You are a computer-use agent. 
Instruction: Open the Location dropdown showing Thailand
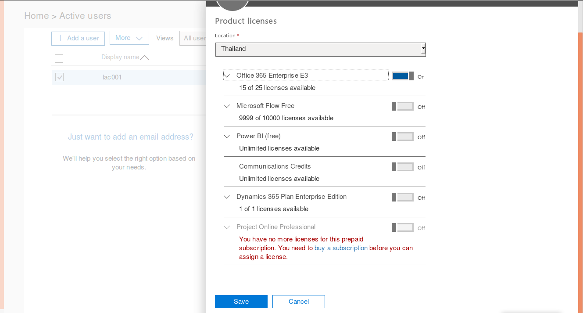320,49
